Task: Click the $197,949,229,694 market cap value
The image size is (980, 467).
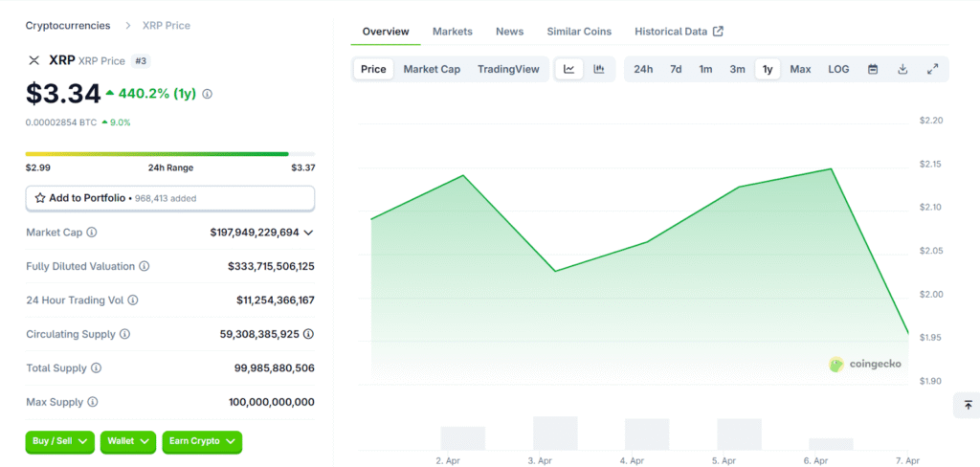Action: [255, 233]
